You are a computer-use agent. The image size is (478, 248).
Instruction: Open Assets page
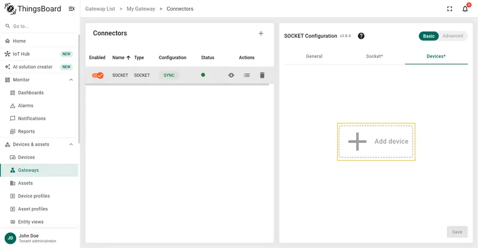click(x=39, y=183)
